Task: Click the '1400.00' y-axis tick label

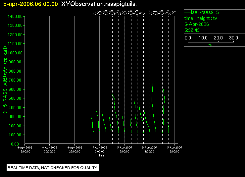Action: [15, 17]
